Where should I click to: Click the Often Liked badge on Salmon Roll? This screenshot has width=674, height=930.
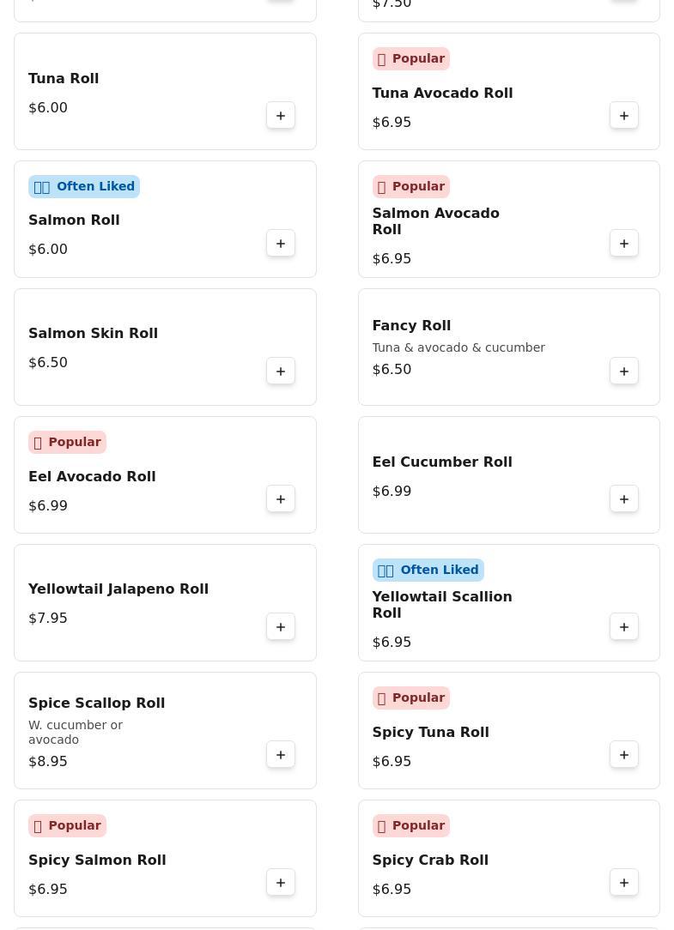84,187
